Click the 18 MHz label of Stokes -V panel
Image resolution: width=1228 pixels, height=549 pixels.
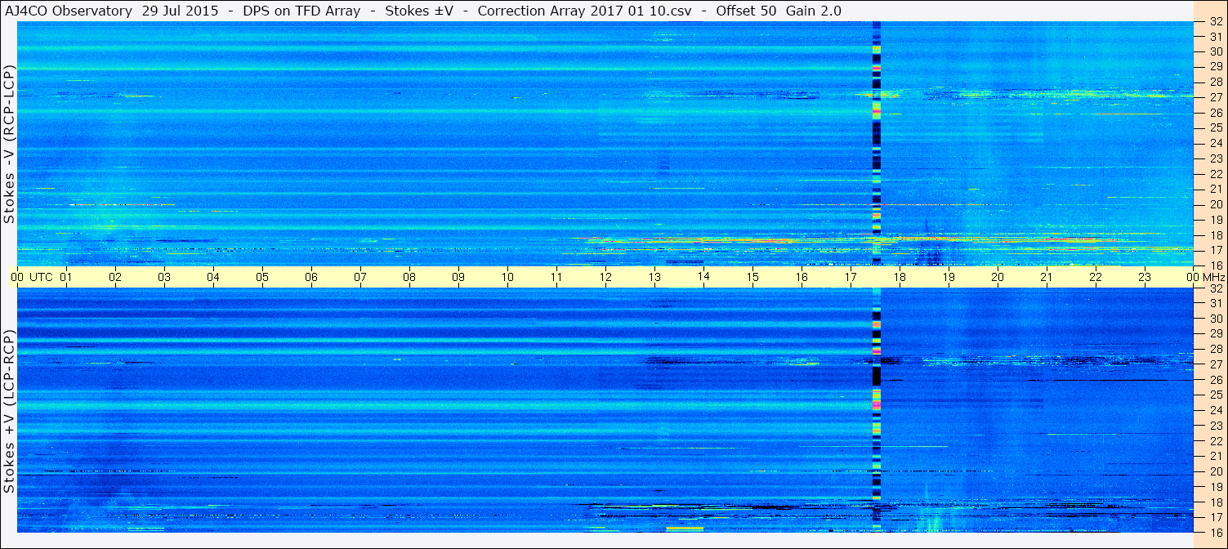click(1216, 235)
